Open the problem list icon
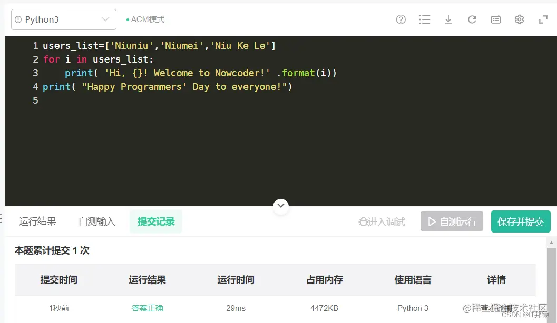Image resolution: width=557 pixels, height=323 pixels. [425, 19]
